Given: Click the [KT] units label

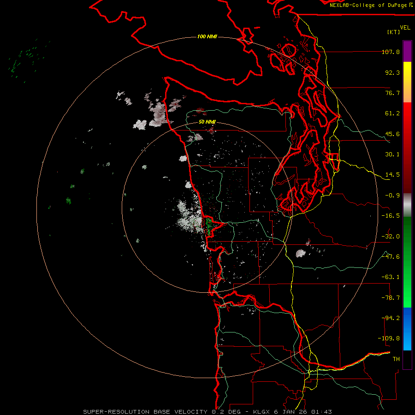Looking at the screenshot, I should [394, 32].
